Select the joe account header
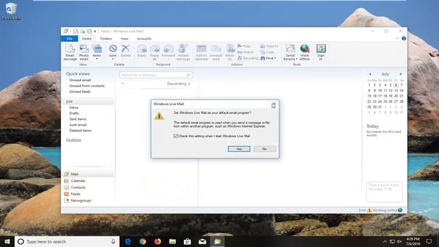This screenshot has width=439, height=247. click(x=89, y=101)
